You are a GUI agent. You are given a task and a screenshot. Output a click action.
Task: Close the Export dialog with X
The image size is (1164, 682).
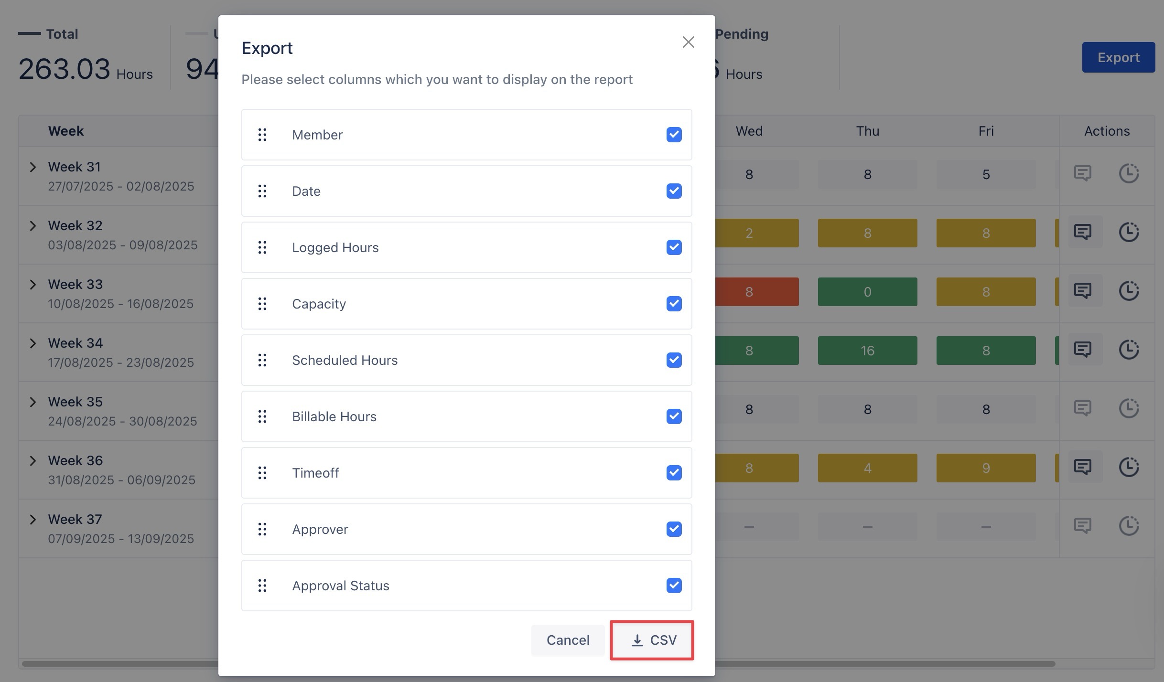point(688,42)
